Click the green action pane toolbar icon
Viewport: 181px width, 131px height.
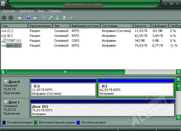coord(35,18)
